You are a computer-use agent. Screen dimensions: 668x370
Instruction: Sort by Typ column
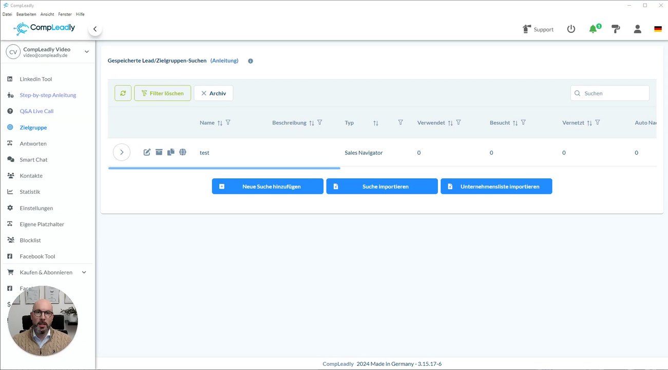[x=376, y=123]
